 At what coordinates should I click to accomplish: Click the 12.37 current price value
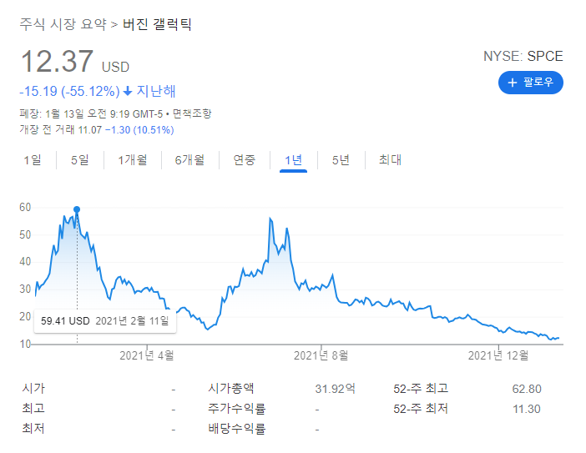point(57,61)
